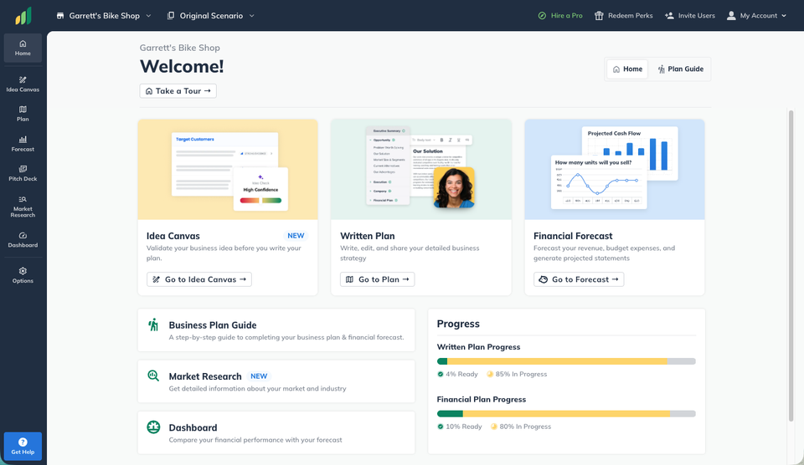Screen dimensions: 804x465
Task: Click the Written Plan progress bar
Action: tap(566, 361)
